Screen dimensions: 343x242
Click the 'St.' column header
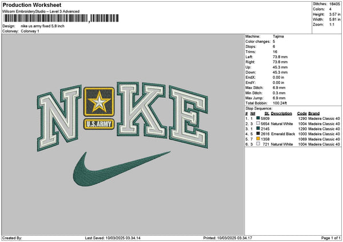[x=267, y=114]
